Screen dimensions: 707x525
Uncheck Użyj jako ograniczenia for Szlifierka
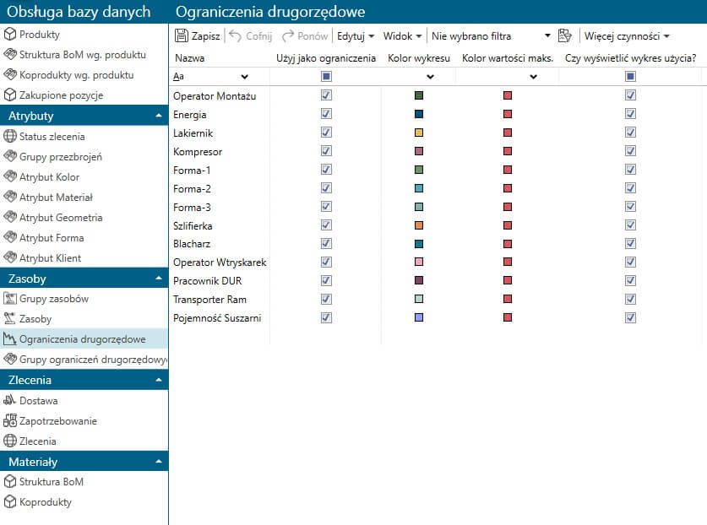(x=326, y=225)
